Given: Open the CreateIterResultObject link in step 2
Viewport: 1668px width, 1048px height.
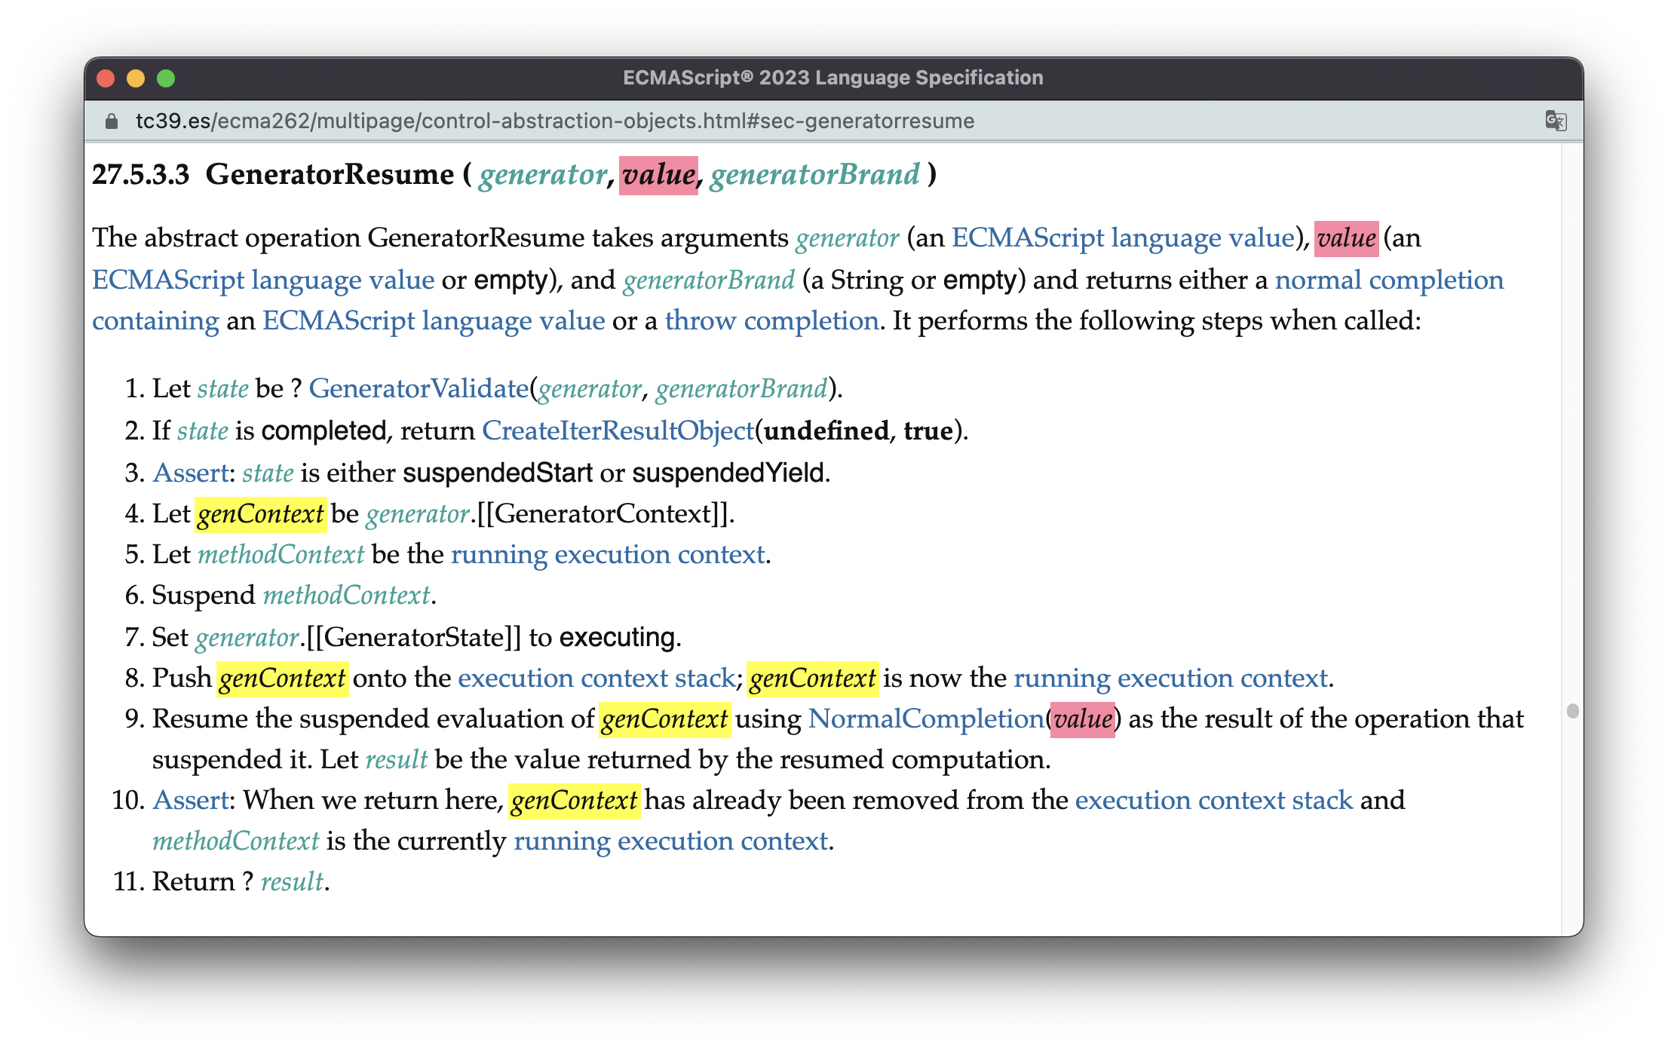Looking at the screenshot, I should click(x=618, y=431).
